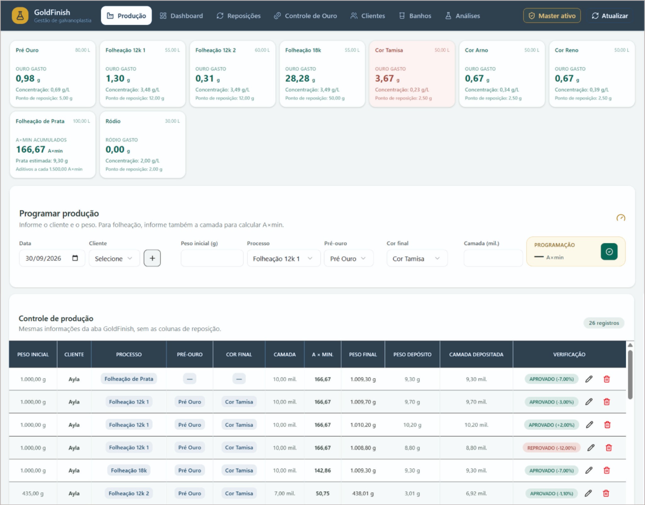Click the Data field showing 30/09/2026

[x=52, y=258]
